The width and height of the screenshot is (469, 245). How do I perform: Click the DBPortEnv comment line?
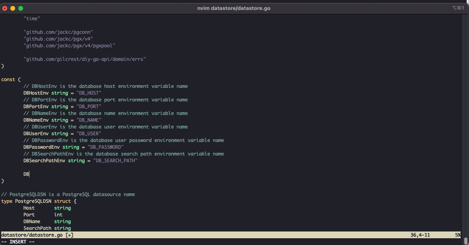coord(105,99)
